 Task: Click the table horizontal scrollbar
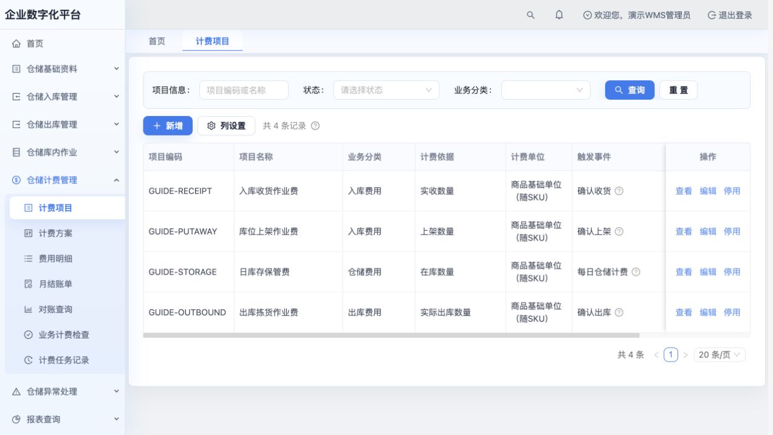(x=391, y=335)
